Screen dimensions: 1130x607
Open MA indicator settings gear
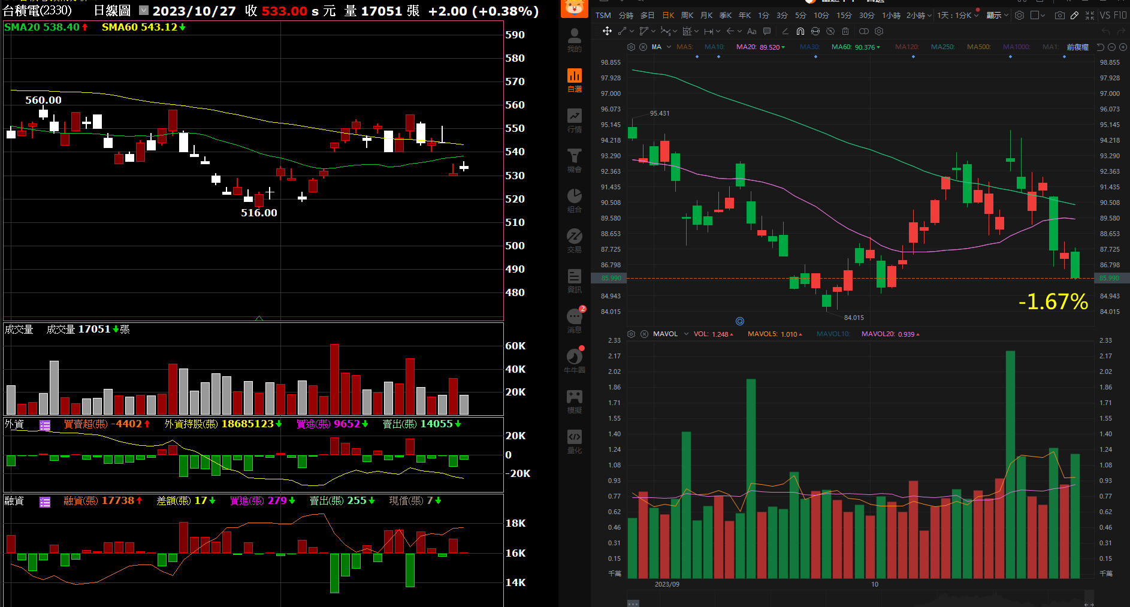pyautogui.click(x=631, y=47)
